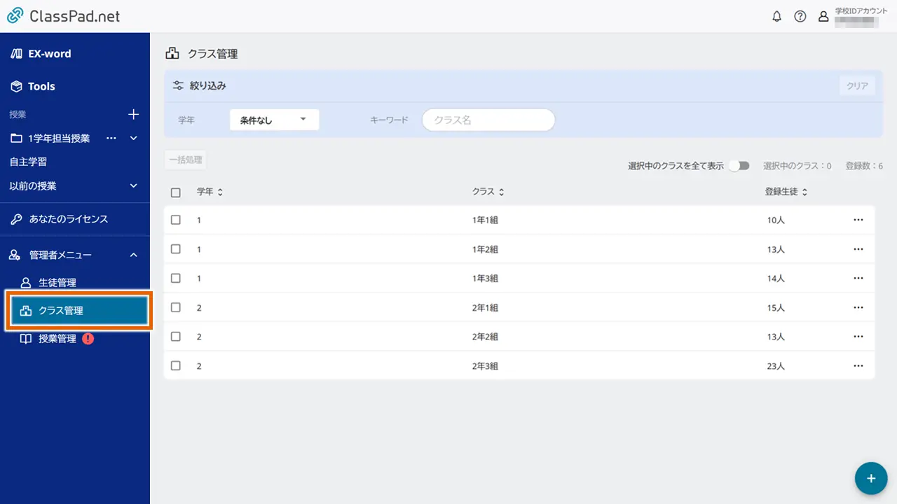This screenshot has width=897, height=504.
Task: Open three-dot menu for 1学年担当授業
Action: [111, 139]
